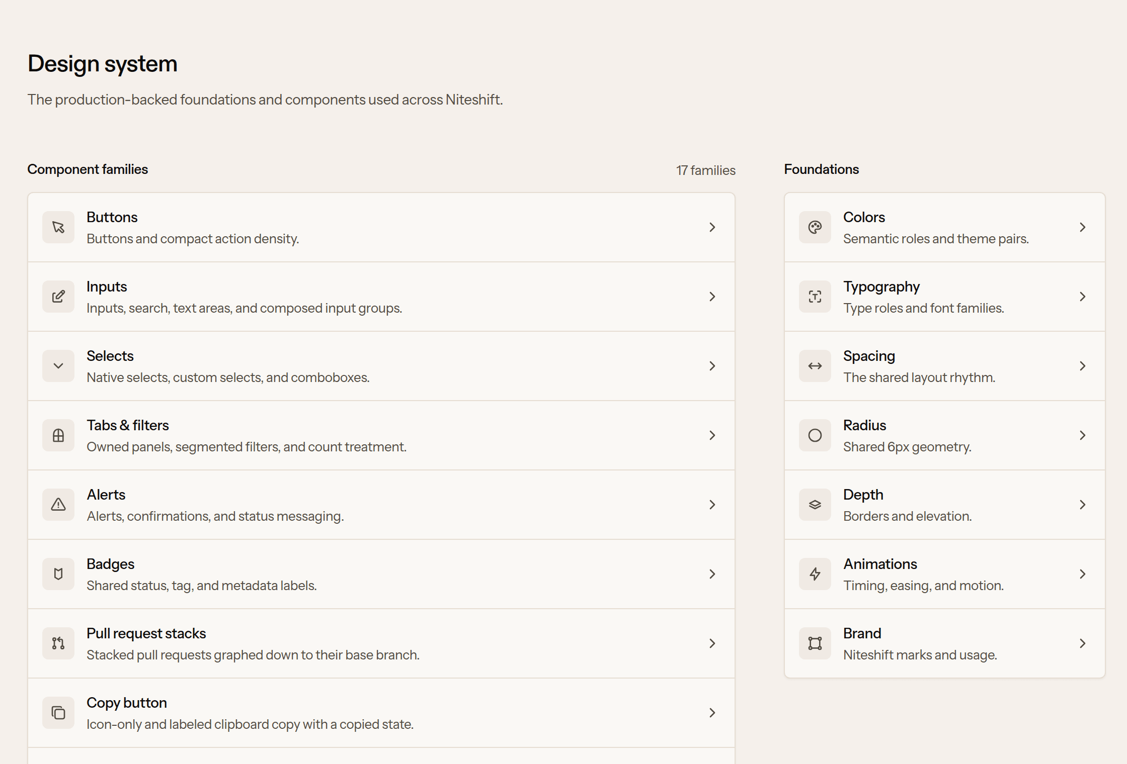The image size is (1127, 764).
Task: Open the Badges family title
Action: coord(110,564)
